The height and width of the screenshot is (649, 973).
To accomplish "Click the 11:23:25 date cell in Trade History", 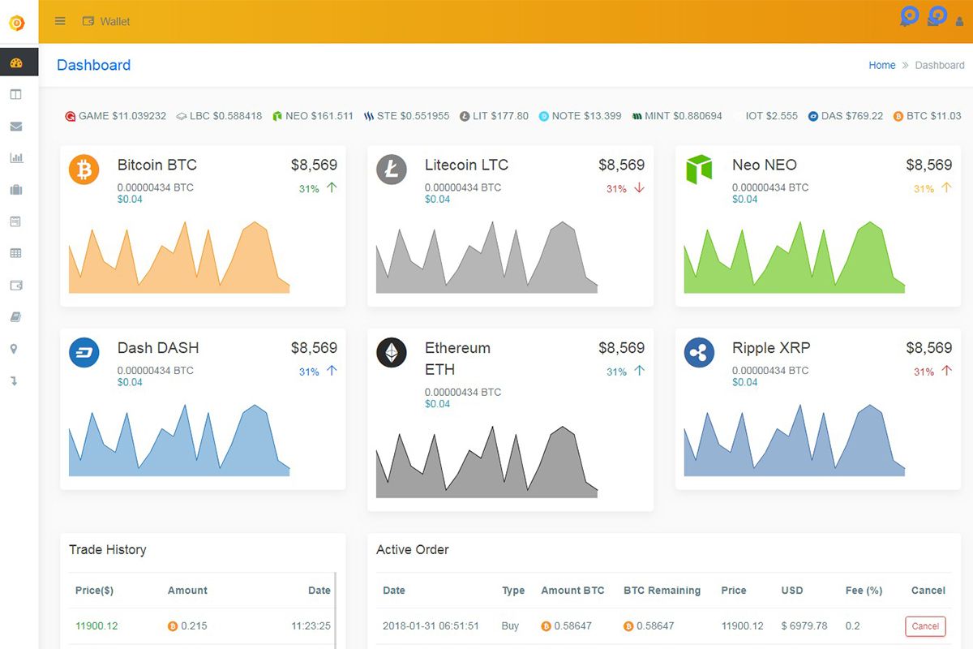I will click(x=311, y=626).
